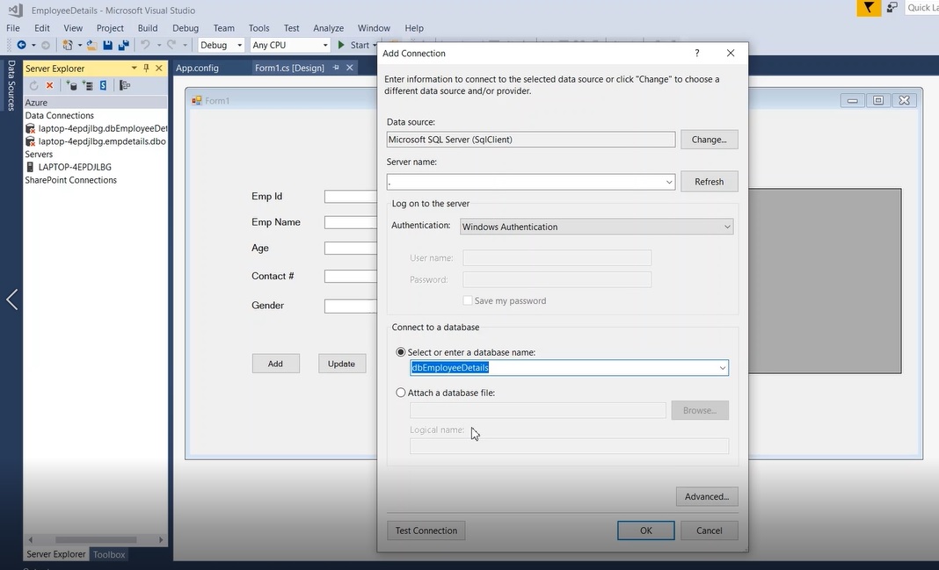Click the Change... button
The height and width of the screenshot is (570, 939).
(x=709, y=140)
